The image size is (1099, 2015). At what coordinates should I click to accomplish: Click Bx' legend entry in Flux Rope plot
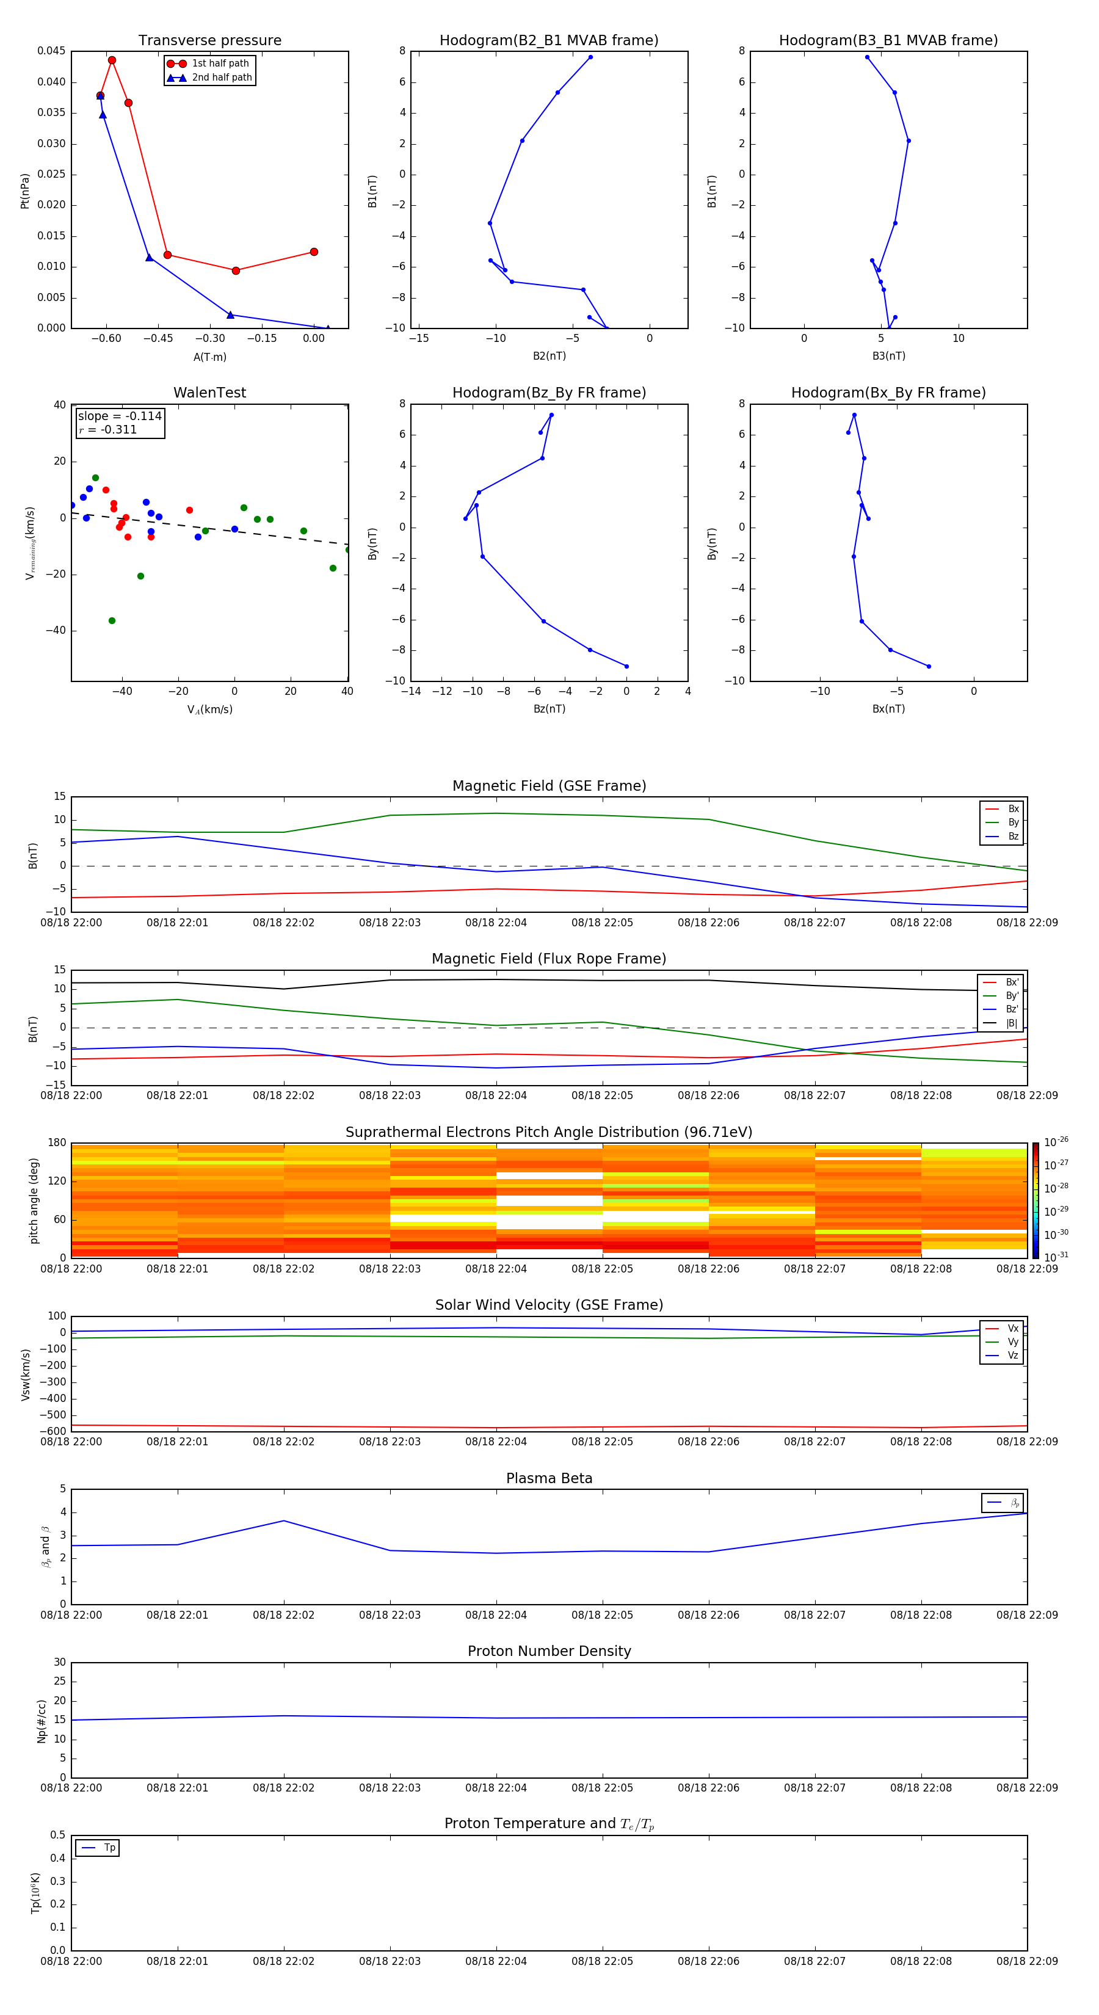1001,982
